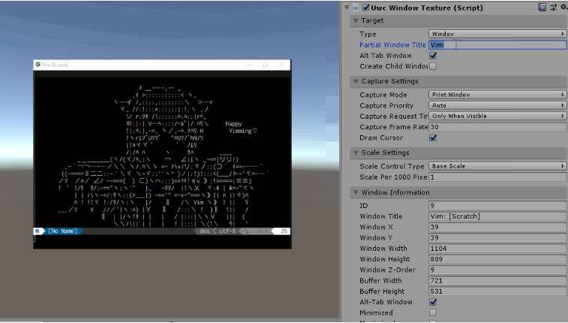568x323 pixels.
Task: Click the Window Title field showing Vim: [Scratch]
Action: (497, 216)
